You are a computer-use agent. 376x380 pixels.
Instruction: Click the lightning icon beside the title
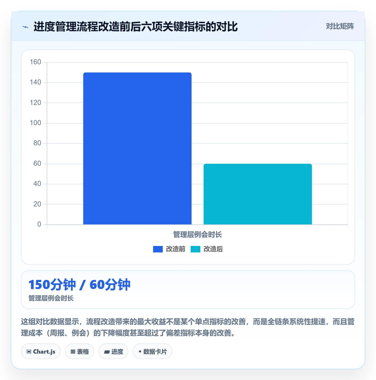pos(26,27)
